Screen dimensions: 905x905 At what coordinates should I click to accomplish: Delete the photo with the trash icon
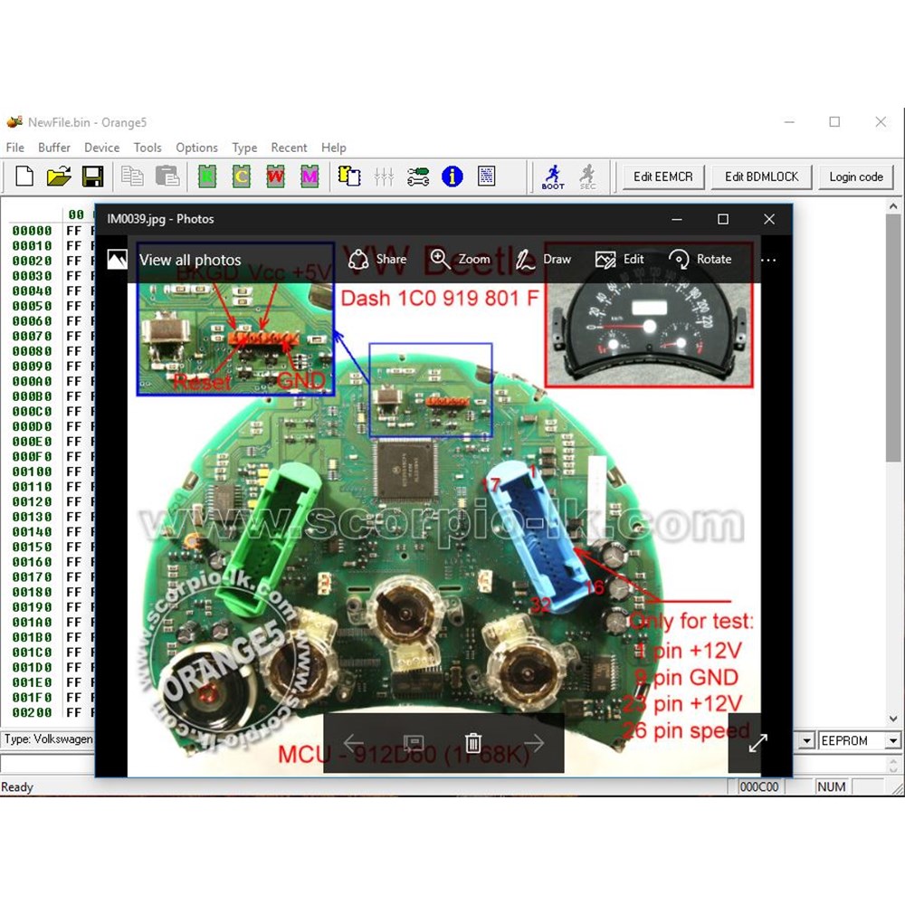[472, 742]
